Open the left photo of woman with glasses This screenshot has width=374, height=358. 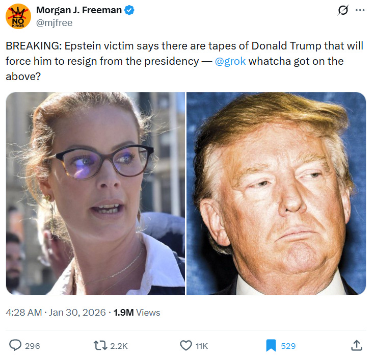tap(95, 194)
